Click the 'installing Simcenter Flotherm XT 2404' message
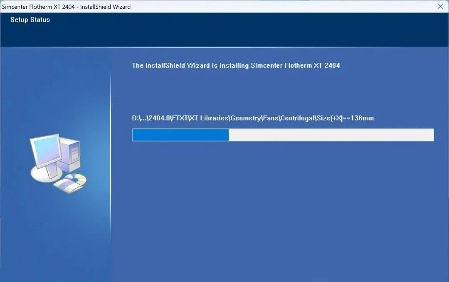The width and height of the screenshot is (449, 282). point(236,65)
